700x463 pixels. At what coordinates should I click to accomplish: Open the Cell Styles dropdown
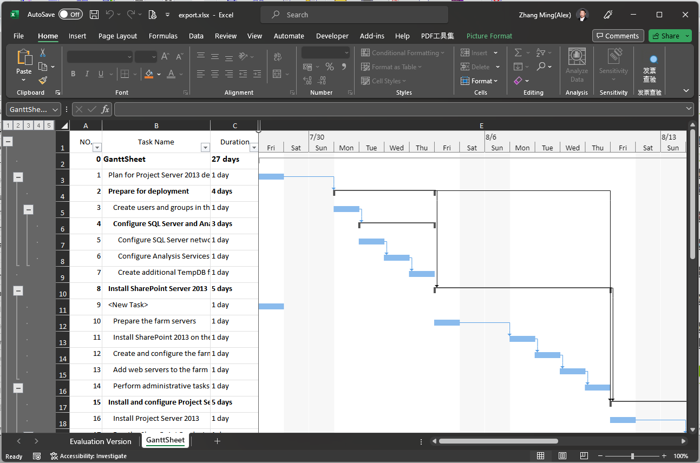point(384,81)
